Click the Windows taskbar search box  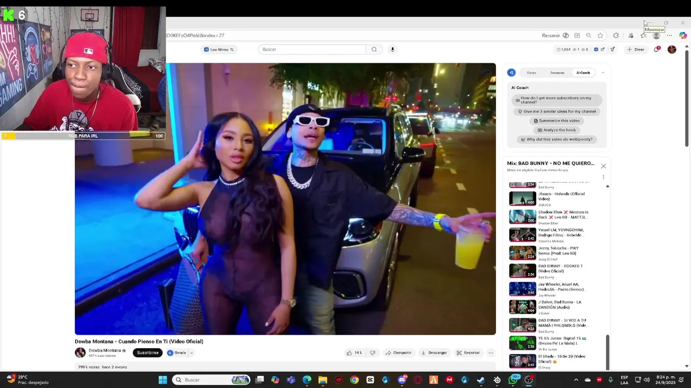[212, 380]
